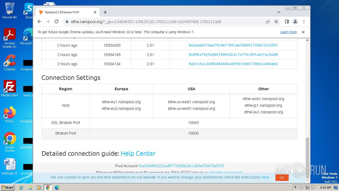The width and height of the screenshot is (339, 191).
Task: Show hidden system tray icons
Action: point(296,188)
